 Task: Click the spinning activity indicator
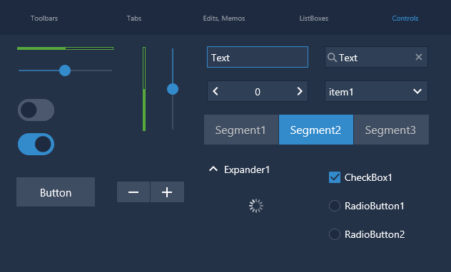[x=256, y=206]
